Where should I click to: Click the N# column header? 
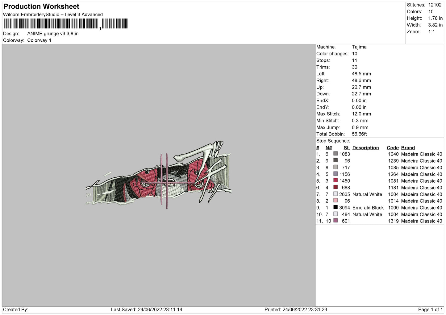[328, 148]
